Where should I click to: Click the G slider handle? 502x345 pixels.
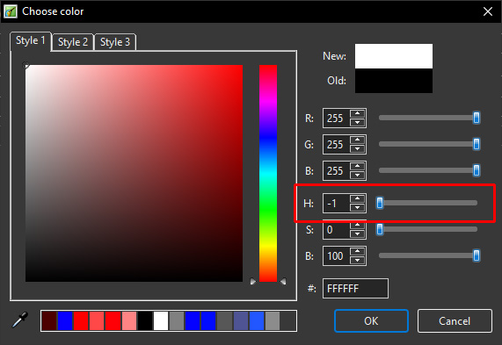coord(477,144)
